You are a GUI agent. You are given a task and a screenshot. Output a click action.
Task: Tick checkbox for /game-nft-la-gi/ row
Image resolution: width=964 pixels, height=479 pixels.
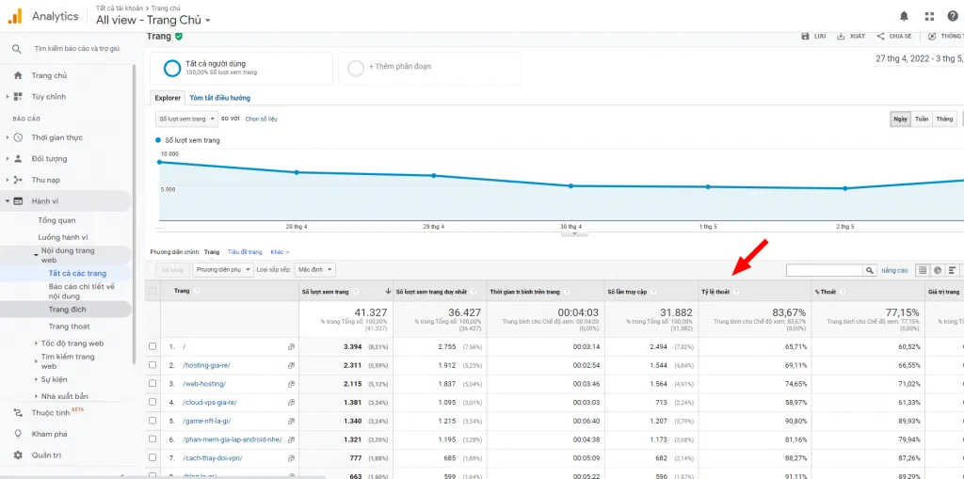tap(153, 422)
